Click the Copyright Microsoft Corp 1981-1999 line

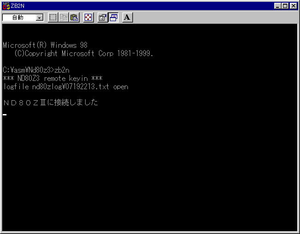pyautogui.click(x=84, y=53)
